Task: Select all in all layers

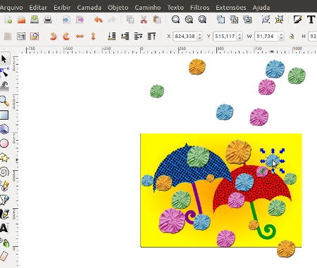Action: click(21, 37)
